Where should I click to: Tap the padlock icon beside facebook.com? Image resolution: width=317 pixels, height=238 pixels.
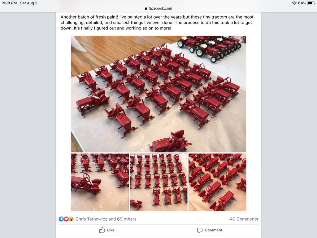pos(146,8)
